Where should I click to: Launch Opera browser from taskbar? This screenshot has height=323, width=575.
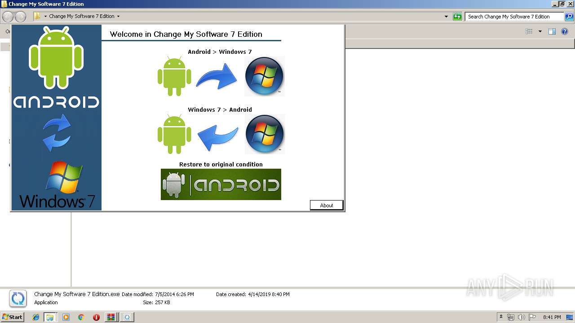[96, 317]
